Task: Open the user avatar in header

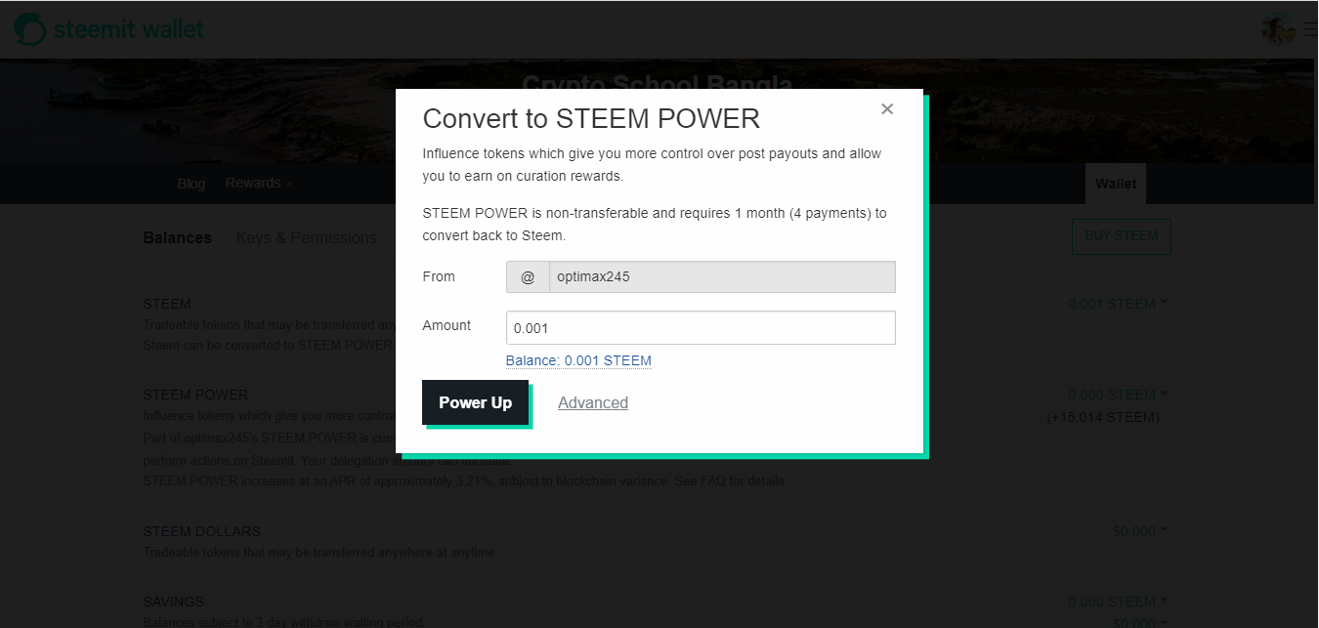Action: [x=1278, y=29]
